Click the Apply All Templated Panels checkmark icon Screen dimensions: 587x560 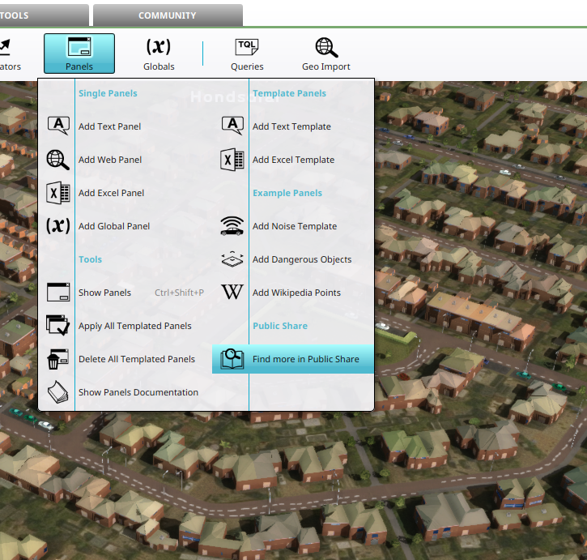pyautogui.click(x=57, y=326)
